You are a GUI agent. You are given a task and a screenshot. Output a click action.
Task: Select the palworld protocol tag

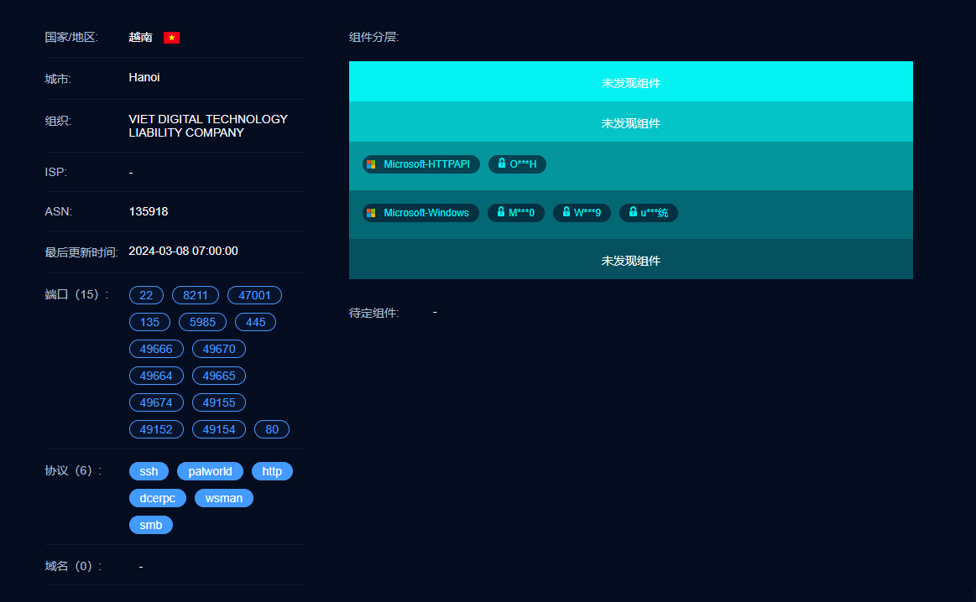tap(210, 471)
